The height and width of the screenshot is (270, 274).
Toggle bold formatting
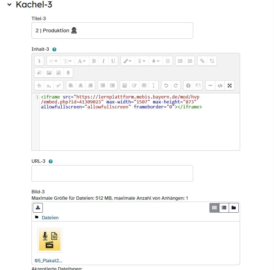pos(94,61)
